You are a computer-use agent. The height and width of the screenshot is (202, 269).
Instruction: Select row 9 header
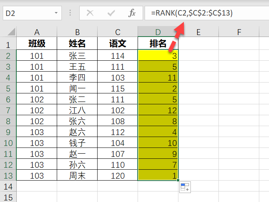(8, 132)
